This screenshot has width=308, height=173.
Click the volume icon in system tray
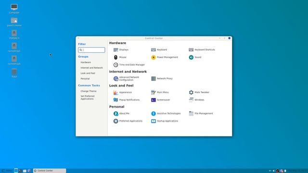coord(274,171)
